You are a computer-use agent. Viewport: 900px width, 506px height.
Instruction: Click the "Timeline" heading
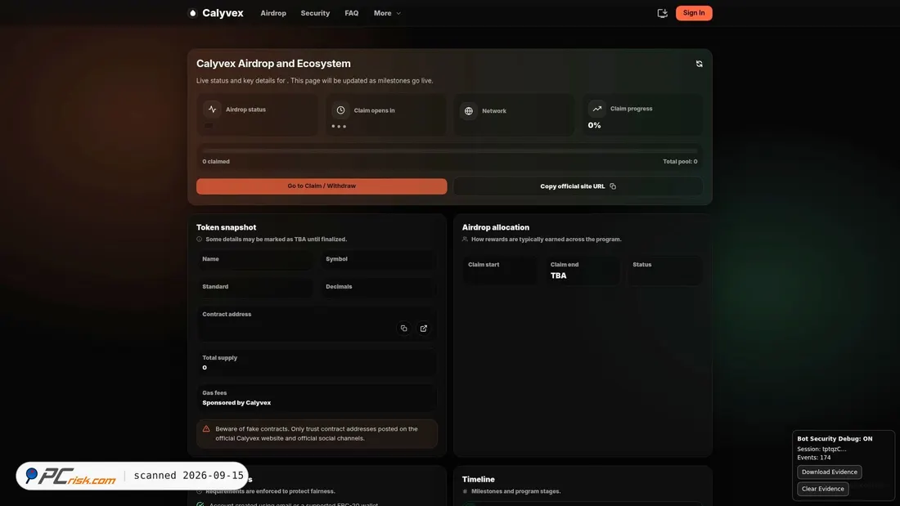(478, 479)
